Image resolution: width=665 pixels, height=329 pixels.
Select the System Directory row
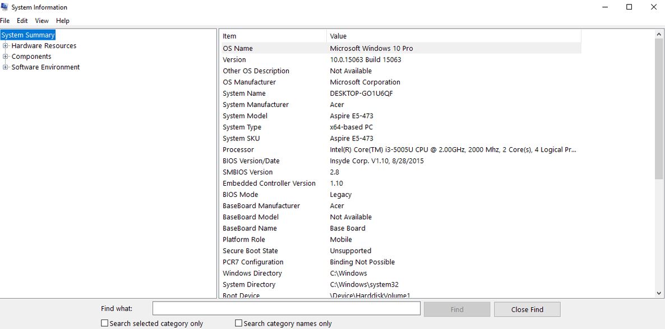tap(401, 285)
